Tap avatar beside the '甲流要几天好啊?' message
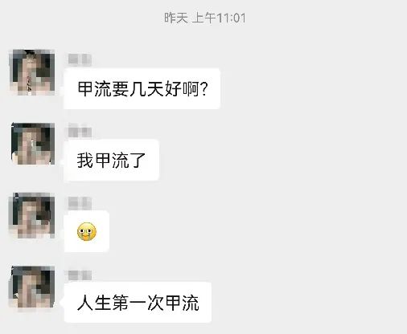 [x=32, y=72]
